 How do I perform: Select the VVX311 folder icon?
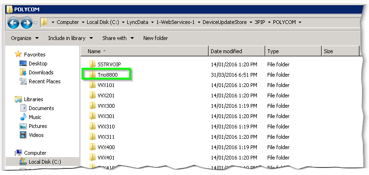(92, 136)
